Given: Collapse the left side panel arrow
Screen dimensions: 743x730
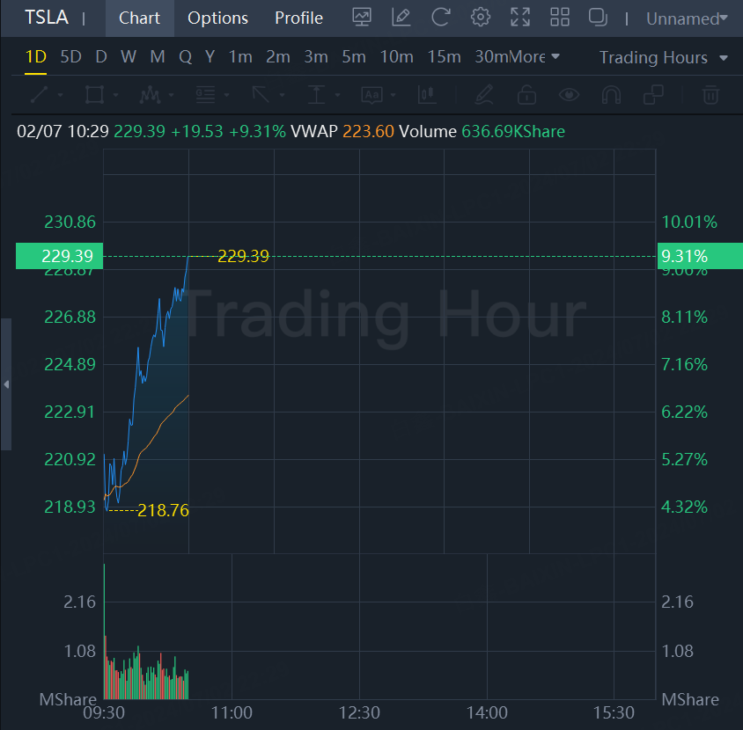Looking at the screenshot, I should click(6, 384).
